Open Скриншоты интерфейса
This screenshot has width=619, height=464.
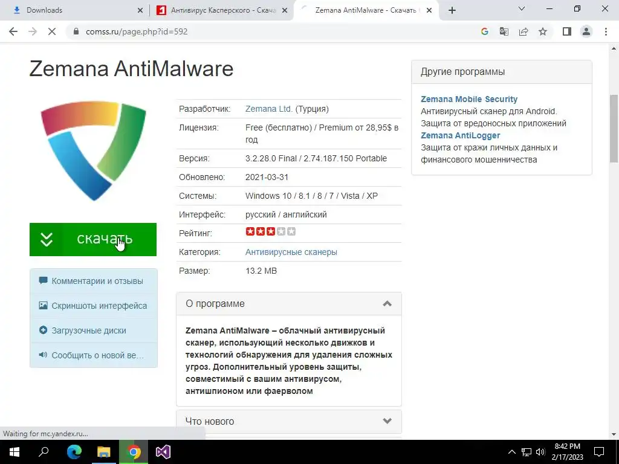coord(94,306)
